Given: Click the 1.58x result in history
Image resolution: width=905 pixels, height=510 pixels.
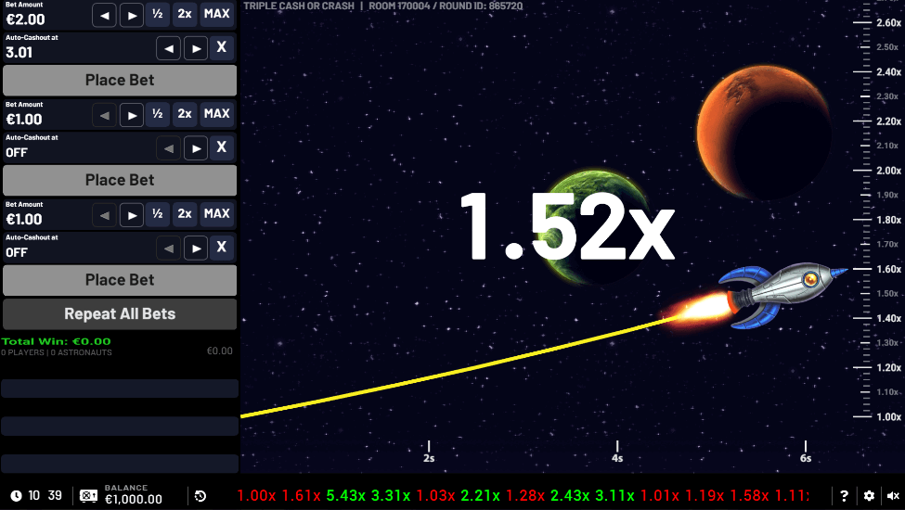Looking at the screenshot, I should (749, 495).
